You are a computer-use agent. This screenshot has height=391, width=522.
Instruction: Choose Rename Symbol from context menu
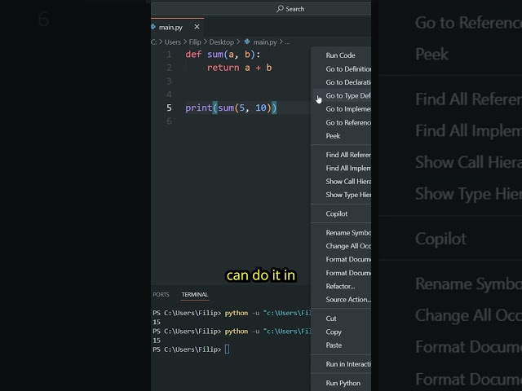pos(341,233)
